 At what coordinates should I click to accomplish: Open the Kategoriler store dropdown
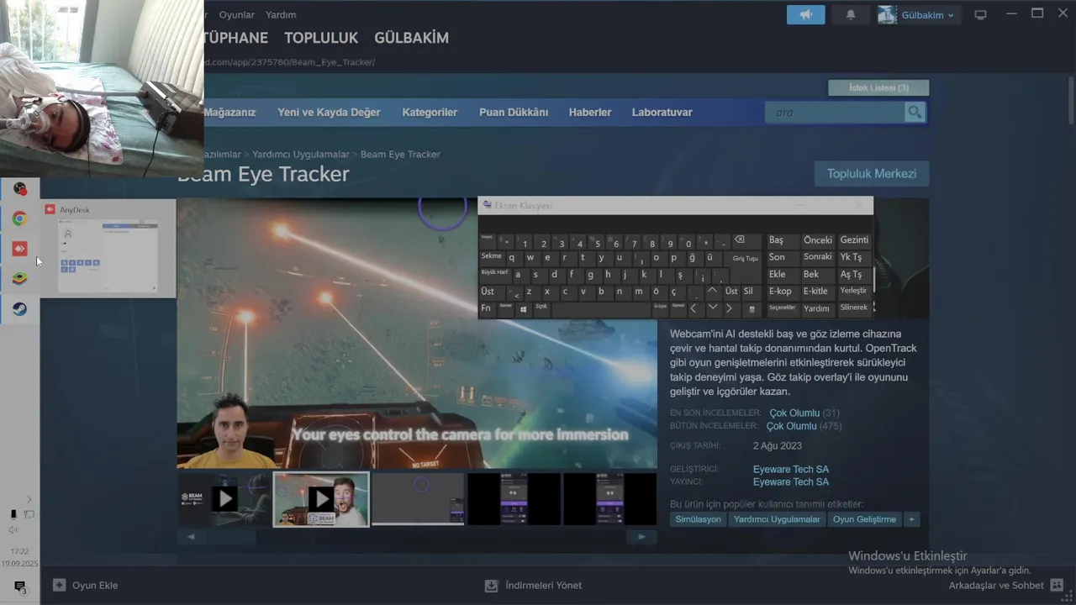pos(430,112)
